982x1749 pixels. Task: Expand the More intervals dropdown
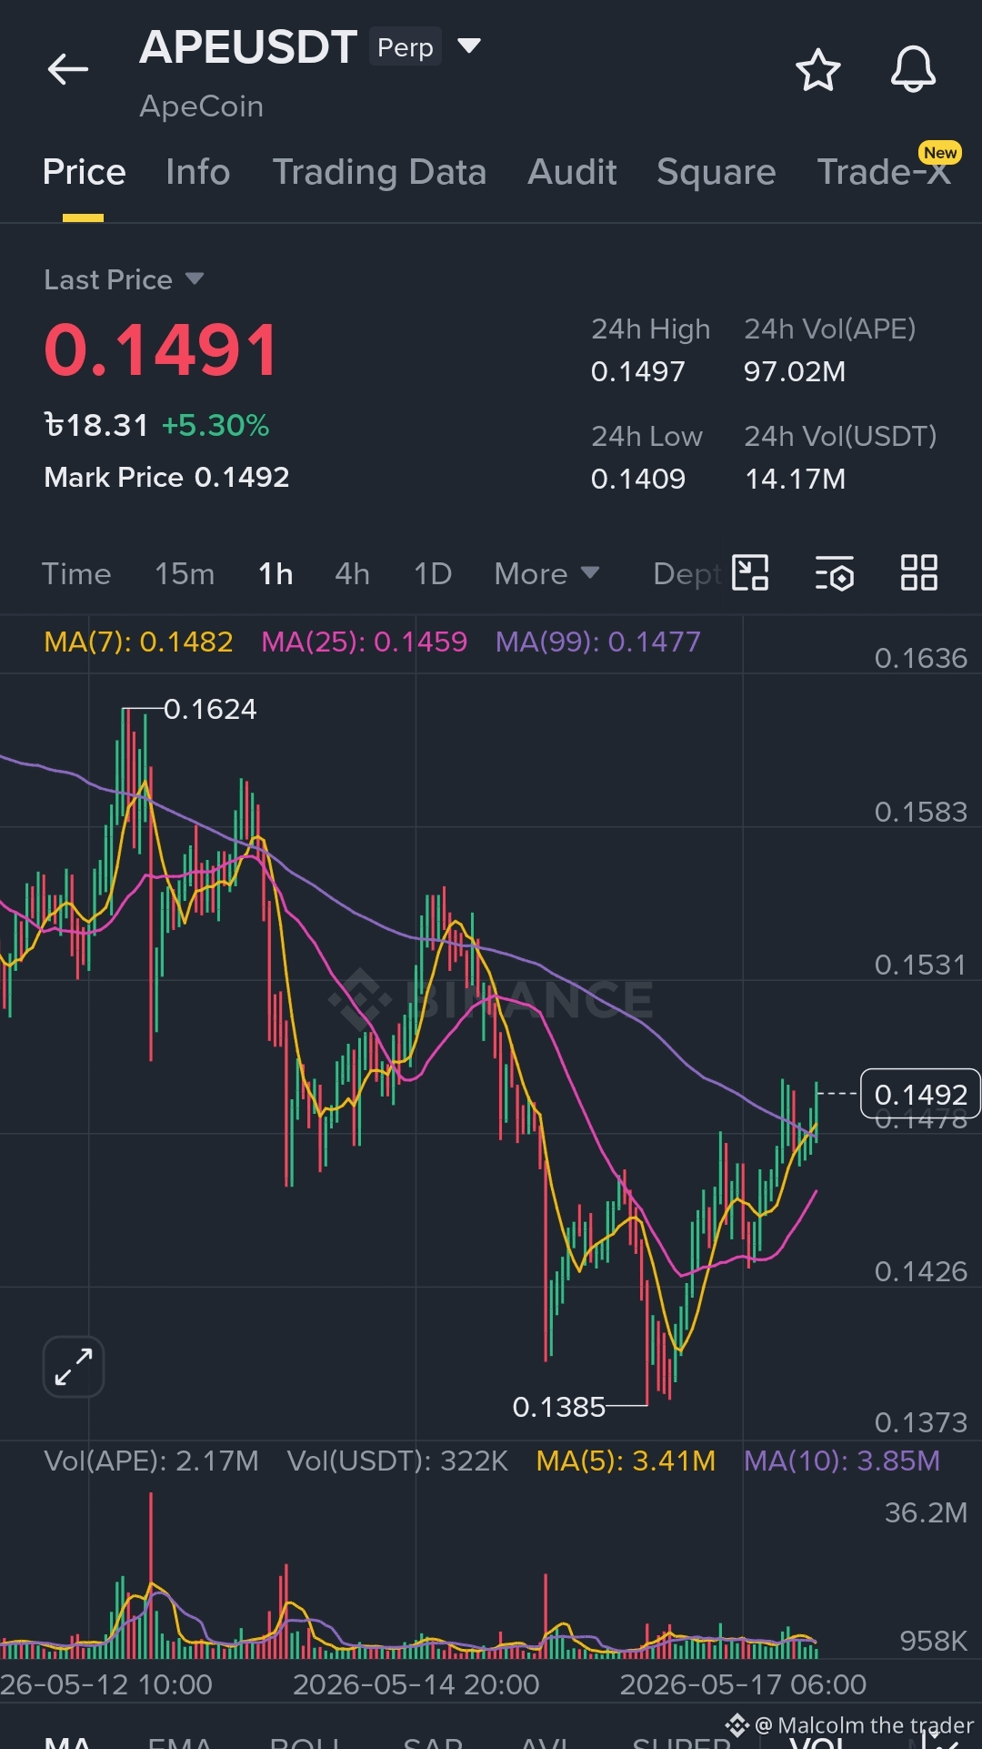point(546,574)
